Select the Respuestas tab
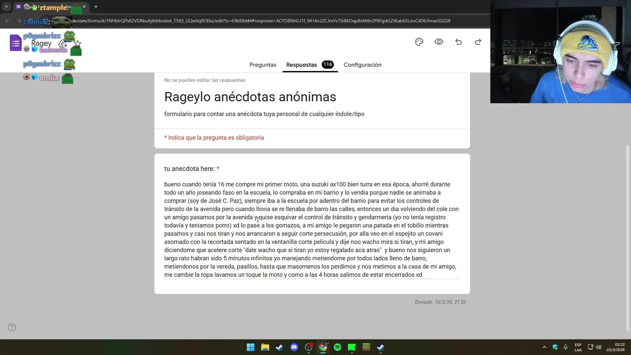Screen dimensions: 631x355 (301, 65)
